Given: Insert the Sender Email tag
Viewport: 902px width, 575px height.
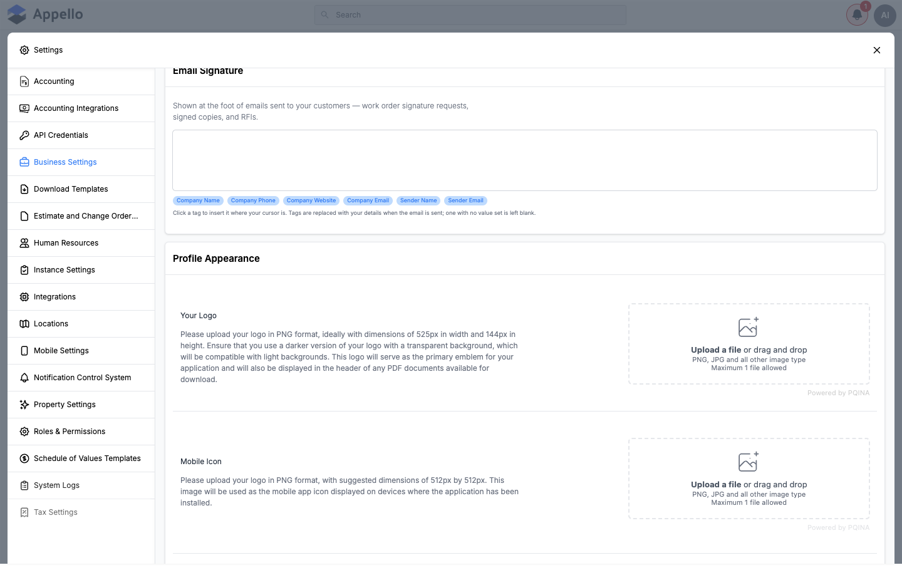Looking at the screenshot, I should click(x=465, y=200).
